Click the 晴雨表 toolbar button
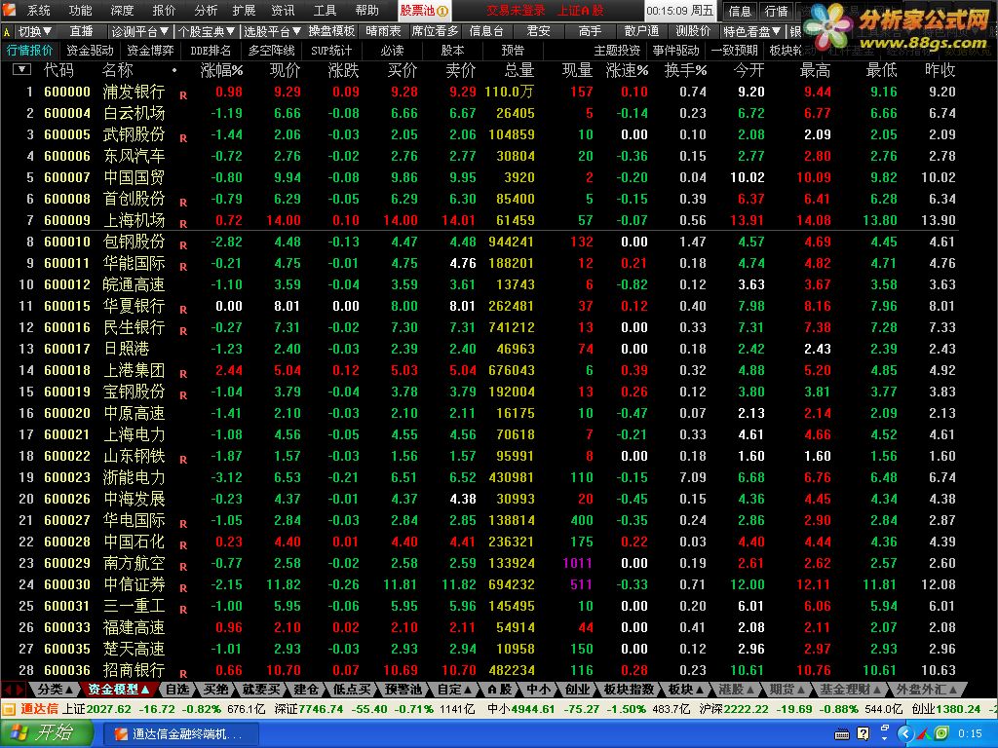The image size is (998, 748). pyautogui.click(x=383, y=31)
